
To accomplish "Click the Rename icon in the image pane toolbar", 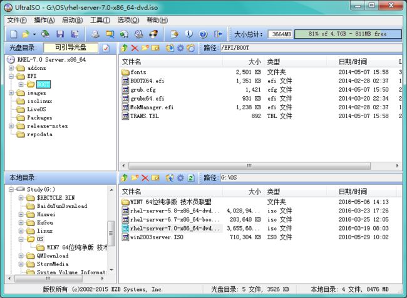I will point(155,48).
